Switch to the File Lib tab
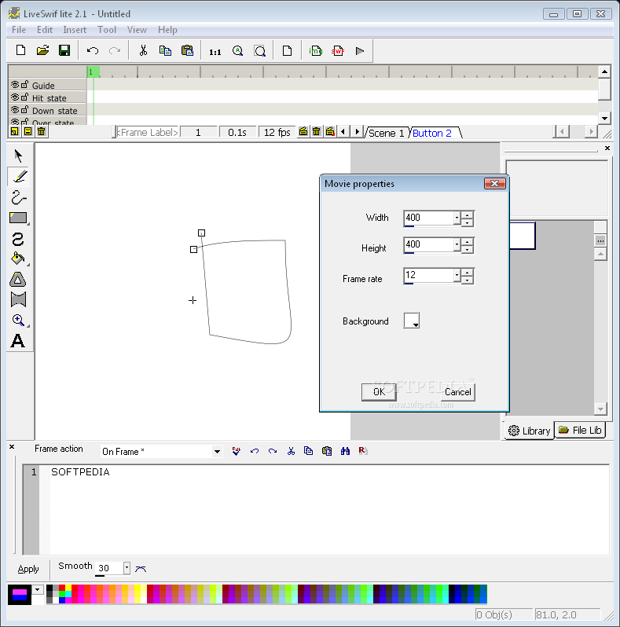The width and height of the screenshot is (620, 627). pos(580,431)
